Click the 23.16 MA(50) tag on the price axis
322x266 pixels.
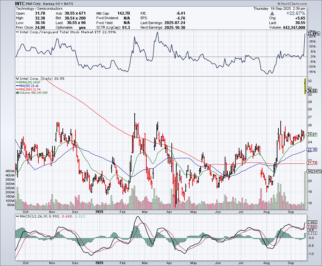pyautogui.click(x=312, y=150)
